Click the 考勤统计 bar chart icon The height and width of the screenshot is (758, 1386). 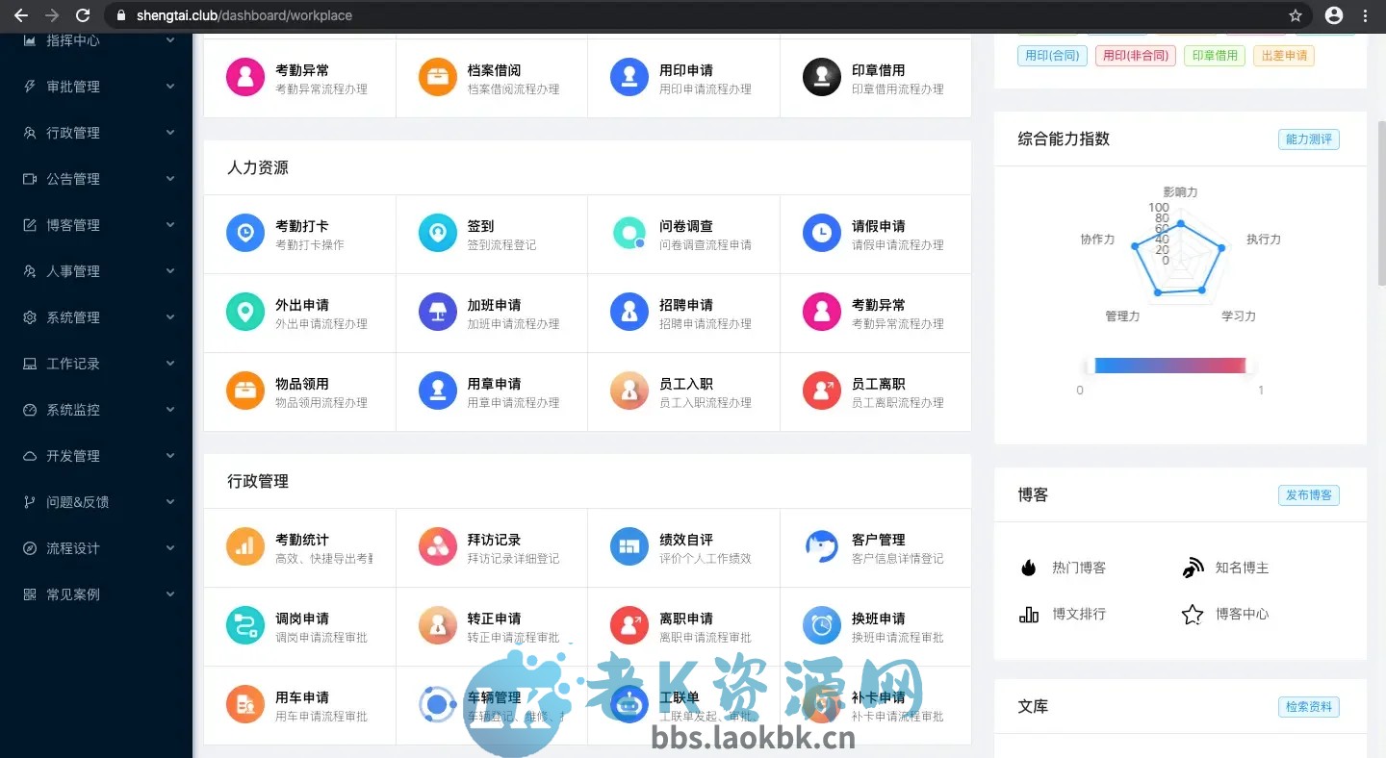(245, 546)
